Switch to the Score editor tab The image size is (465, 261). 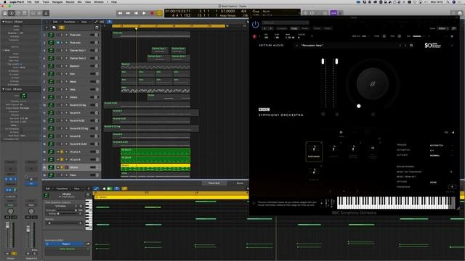240,183
